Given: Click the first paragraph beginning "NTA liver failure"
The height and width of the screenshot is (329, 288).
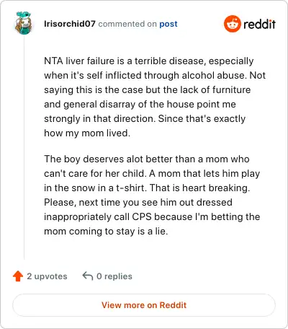Looking at the screenshot, I should click(x=155, y=97).
